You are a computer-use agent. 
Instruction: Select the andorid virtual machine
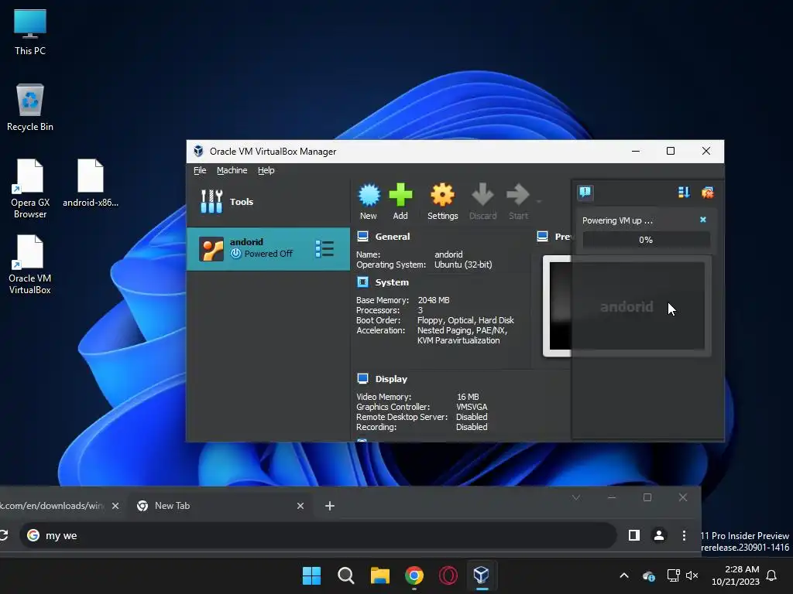pyautogui.click(x=268, y=248)
